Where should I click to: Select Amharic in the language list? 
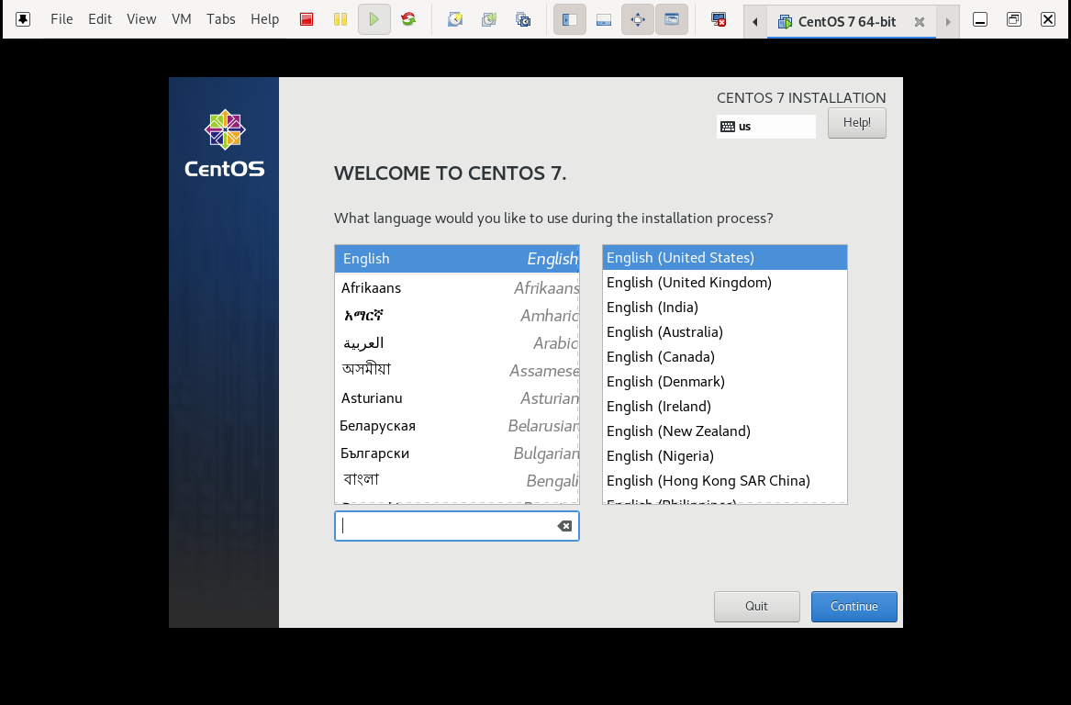(x=457, y=316)
